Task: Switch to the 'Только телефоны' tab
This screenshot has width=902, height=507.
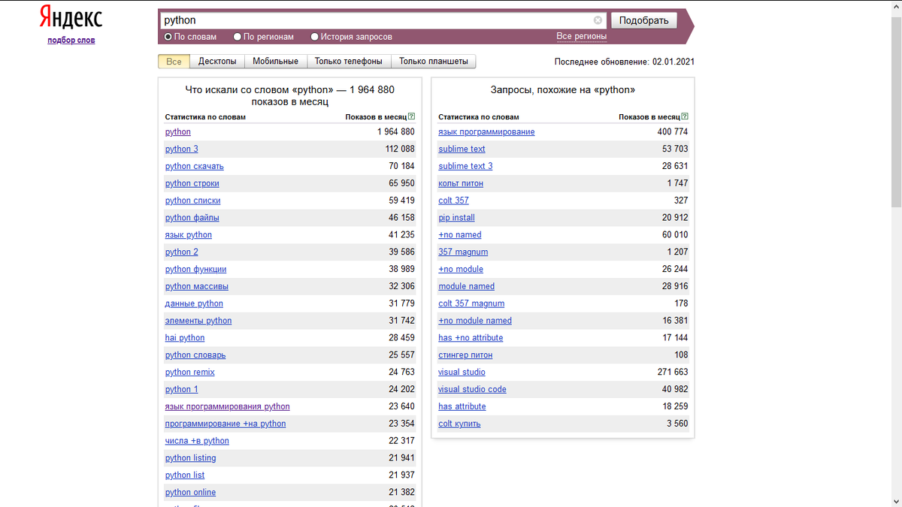Action: tap(349, 62)
